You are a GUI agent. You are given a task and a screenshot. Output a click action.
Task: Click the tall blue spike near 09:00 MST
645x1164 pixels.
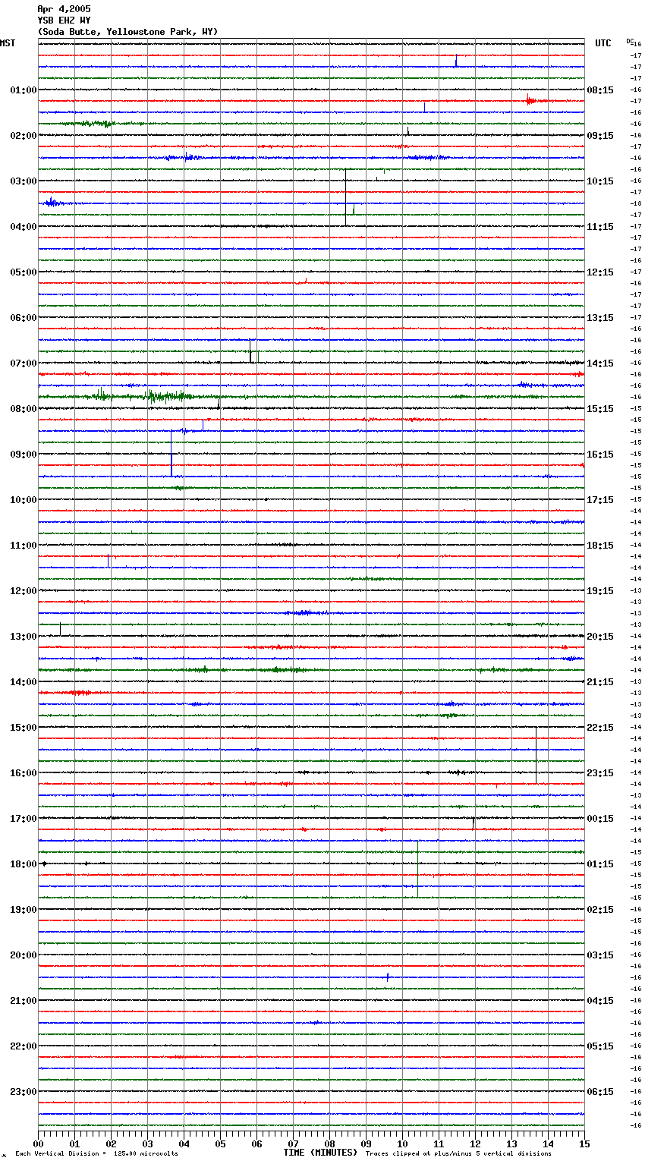coord(171,455)
